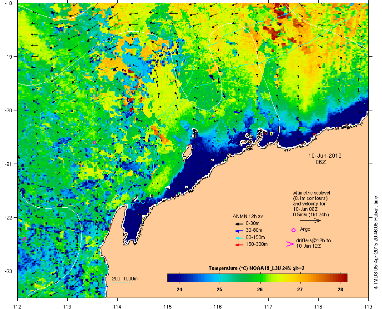Click colorbar tick label 25
The image size is (382, 309).
(x=220, y=289)
